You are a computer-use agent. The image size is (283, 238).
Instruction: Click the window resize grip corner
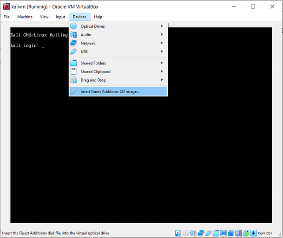[x=280, y=235]
